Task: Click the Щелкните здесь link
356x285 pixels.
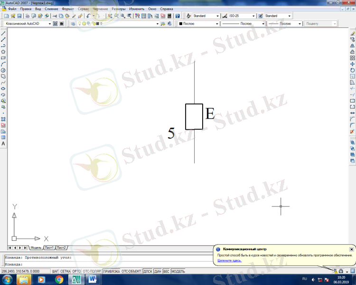Action: [x=229, y=260]
